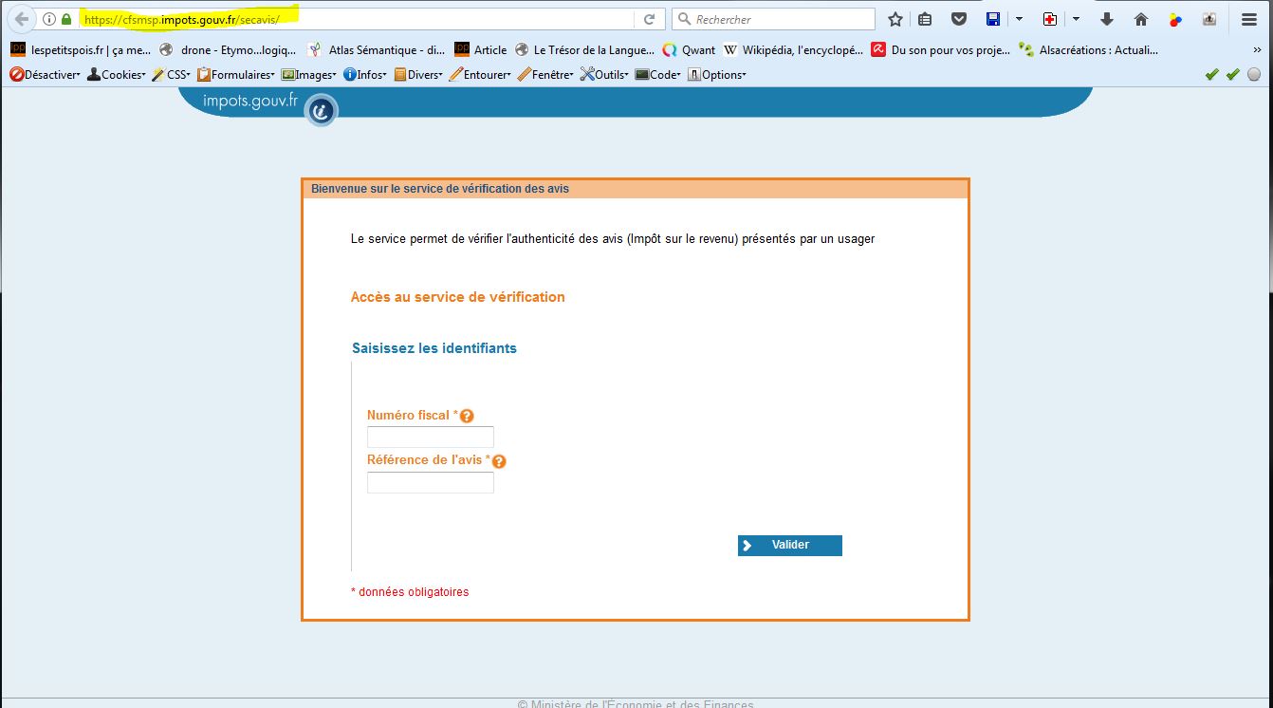The image size is (1273, 708).
Task: Click the bookmark star icon
Action: (x=895, y=19)
